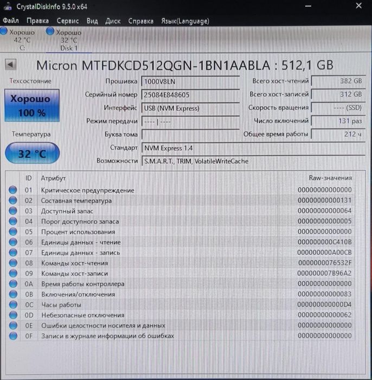The height and width of the screenshot is (380, 372).
Task: Click the status dot for Включения/отключения
Action: [13, 294]
